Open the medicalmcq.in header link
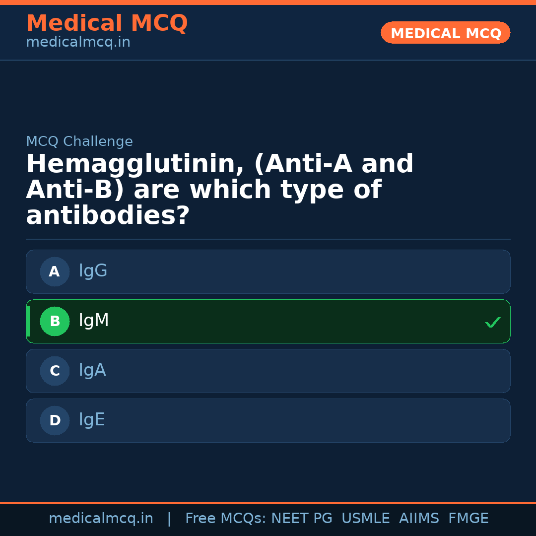 pyautogui.click(x=78, y=42)
